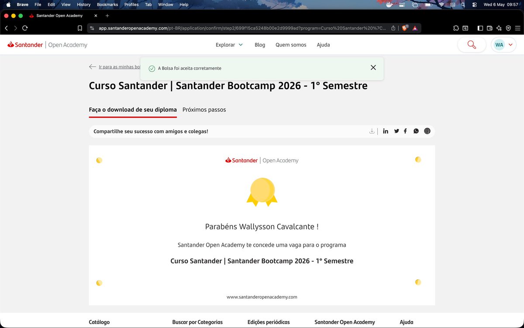Close the Santander Open Academy tab
The height and width of the screenshot is (328, 524).
(x=96, y=16)
